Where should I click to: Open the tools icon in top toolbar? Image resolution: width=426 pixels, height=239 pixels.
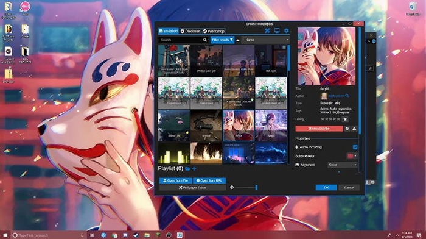tap(267, 30)
